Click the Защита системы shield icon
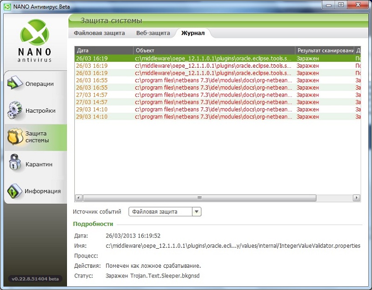Screen dimensions: 372x290 15,137
